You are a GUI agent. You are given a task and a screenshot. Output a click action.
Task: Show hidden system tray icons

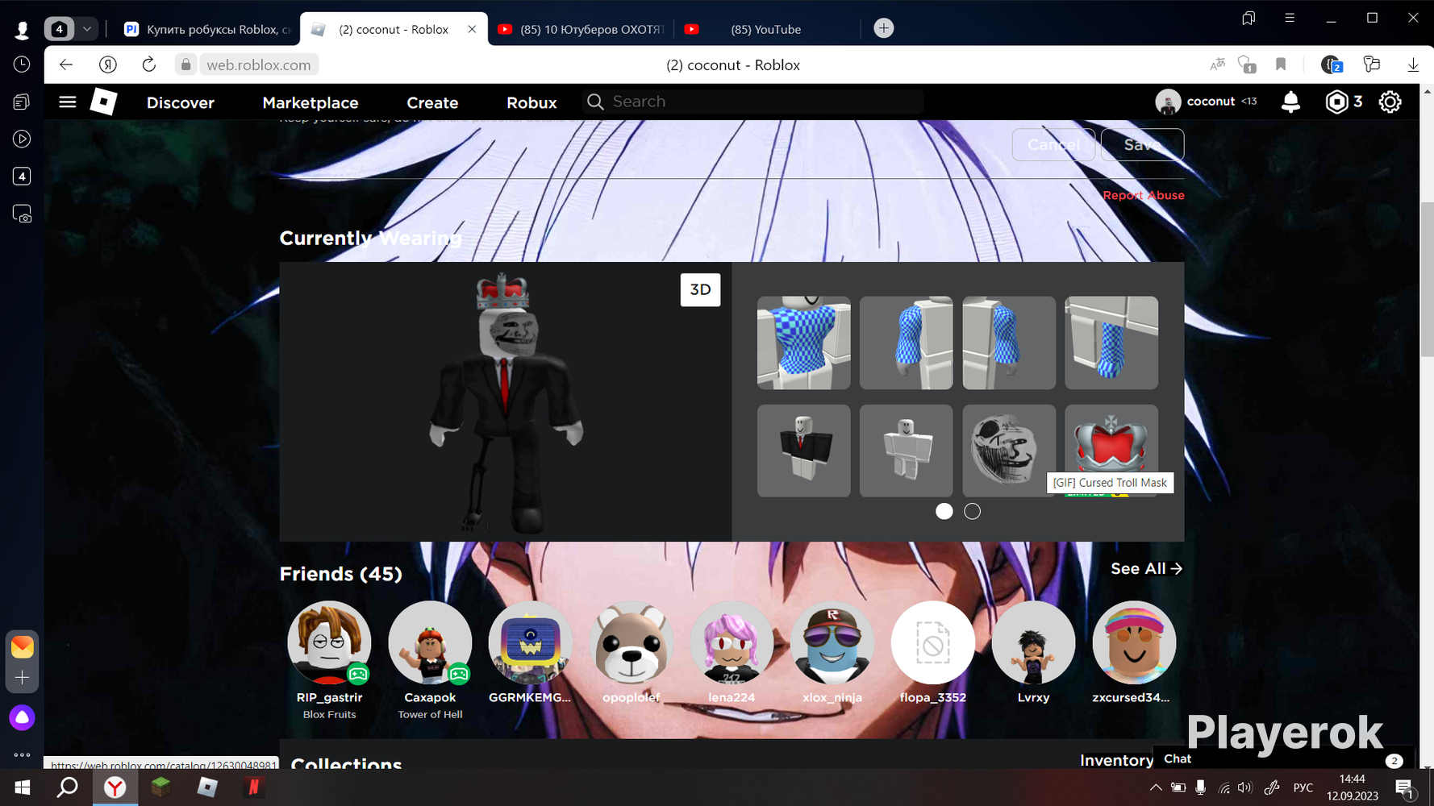pos(1156,787)
